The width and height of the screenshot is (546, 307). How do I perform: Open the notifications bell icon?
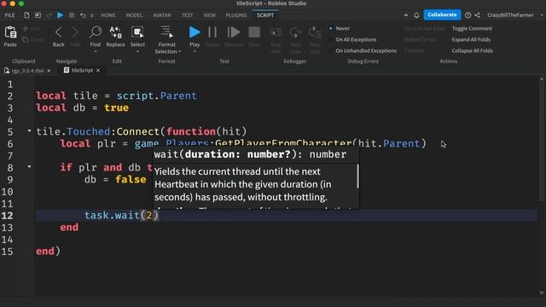click(x=416, y=15)
